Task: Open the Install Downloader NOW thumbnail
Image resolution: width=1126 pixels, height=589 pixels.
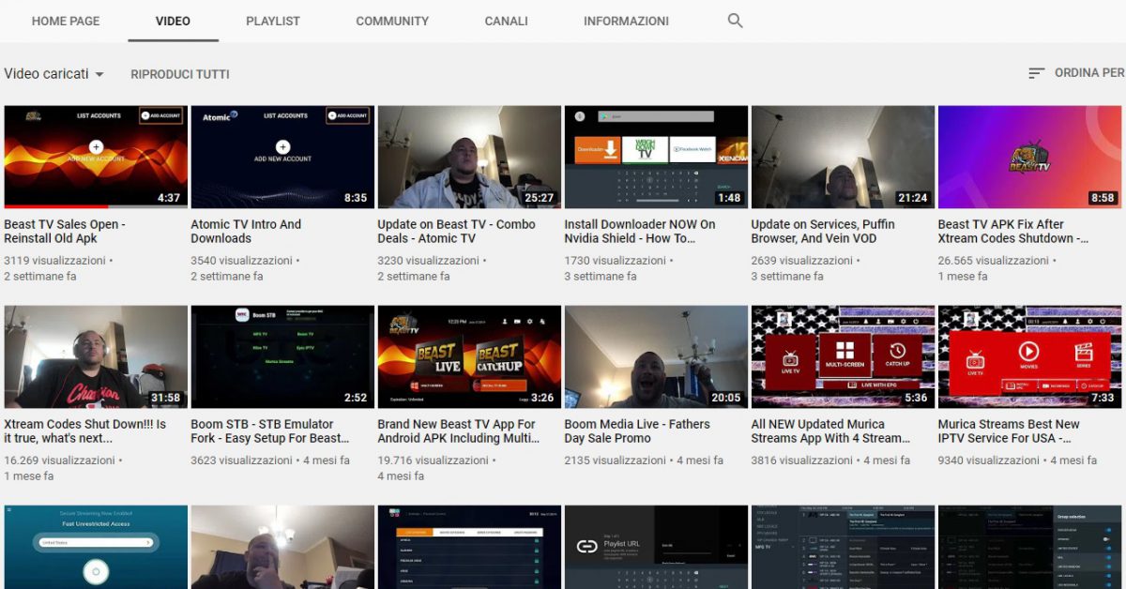Action: click(656, 157)
